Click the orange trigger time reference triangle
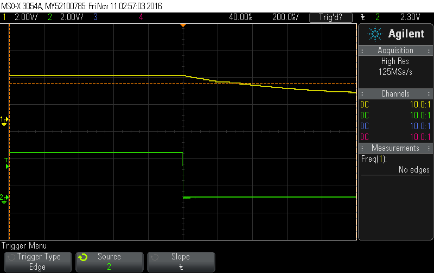Viewport: 434px width, 273px height. 183,26
